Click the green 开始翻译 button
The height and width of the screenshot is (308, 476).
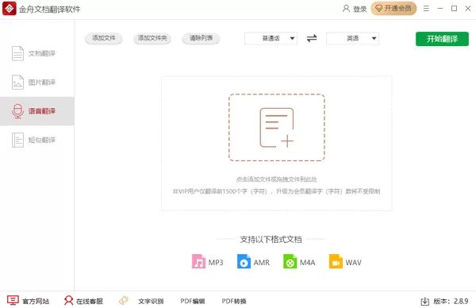coord(442,39)
